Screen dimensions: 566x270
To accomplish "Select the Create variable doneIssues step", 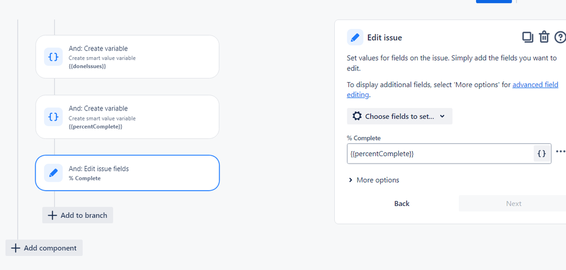I will 127,57.
